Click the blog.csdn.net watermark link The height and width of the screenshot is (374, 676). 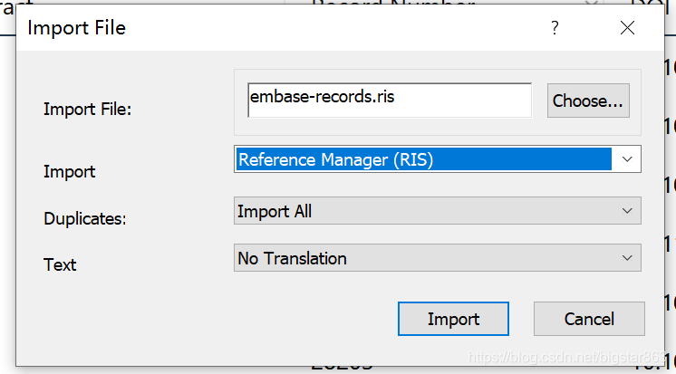click(567, 357)
